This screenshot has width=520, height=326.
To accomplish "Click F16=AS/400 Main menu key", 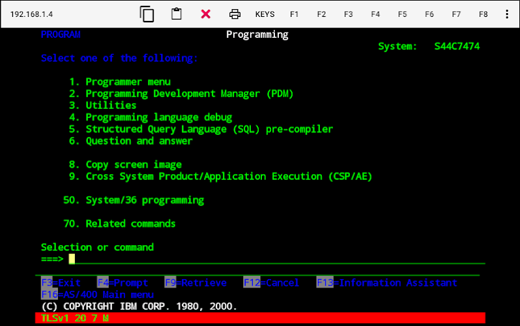I will pyautogui.click(x=98, y=295).
